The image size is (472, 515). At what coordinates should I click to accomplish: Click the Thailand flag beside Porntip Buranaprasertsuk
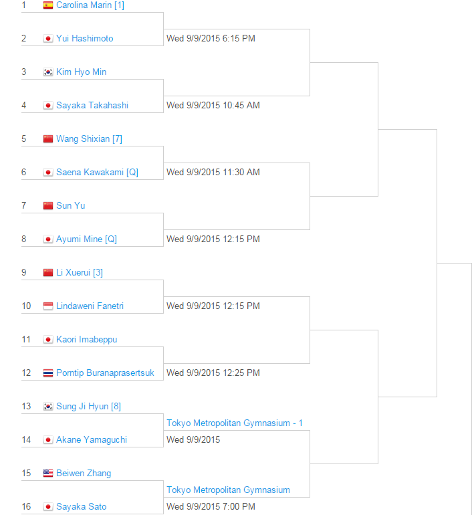(x=47, y=373)
